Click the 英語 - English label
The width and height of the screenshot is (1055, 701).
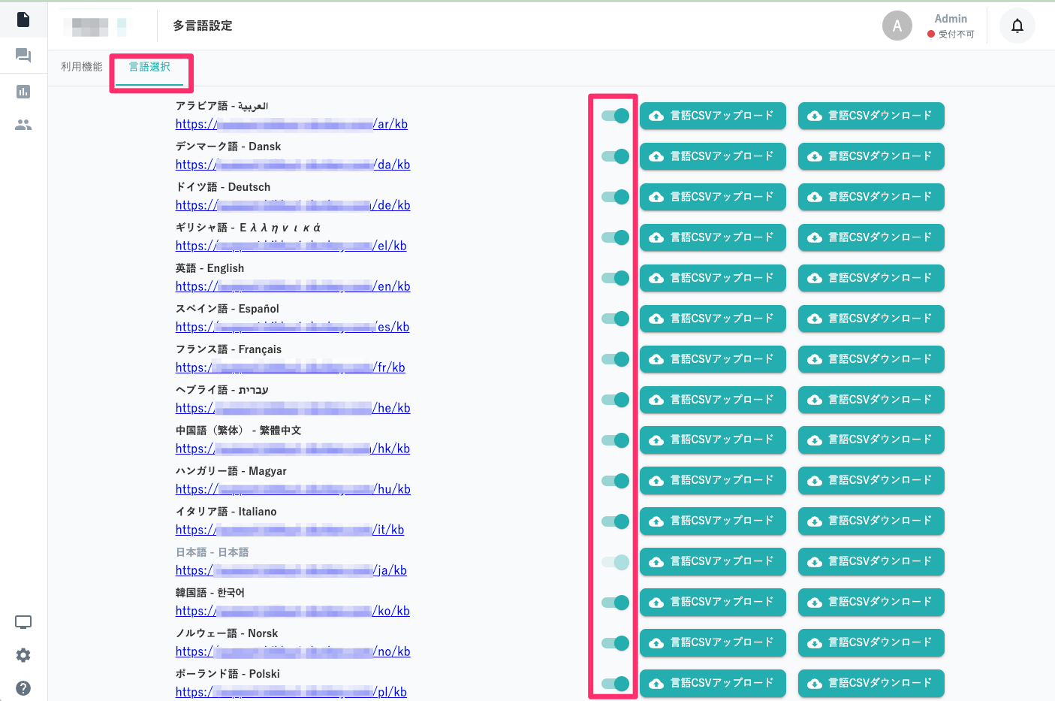click(209, 268)
